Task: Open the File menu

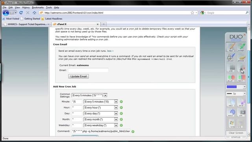Action: (4, 7)
